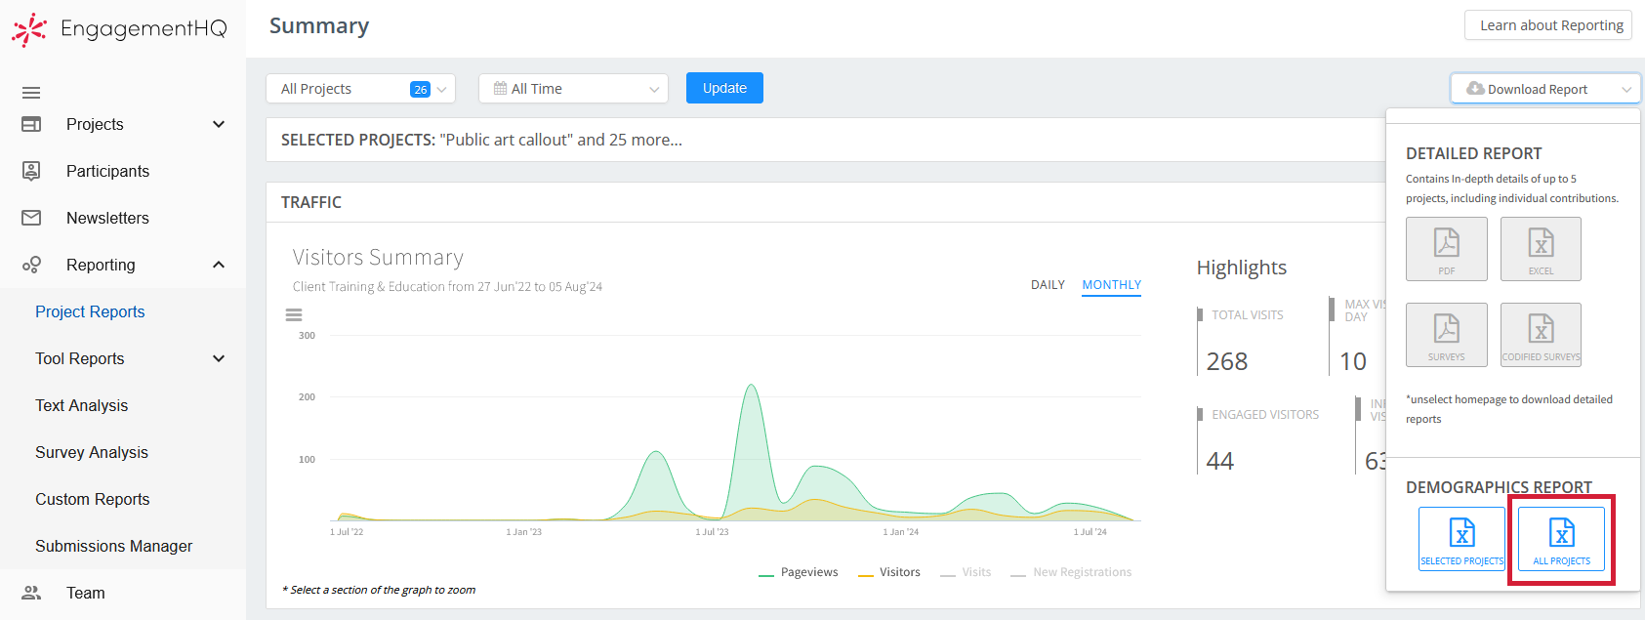This screenshot has width=1645, height=620.
Task: Open the Participants page
Action: click(x=108, y=171)
